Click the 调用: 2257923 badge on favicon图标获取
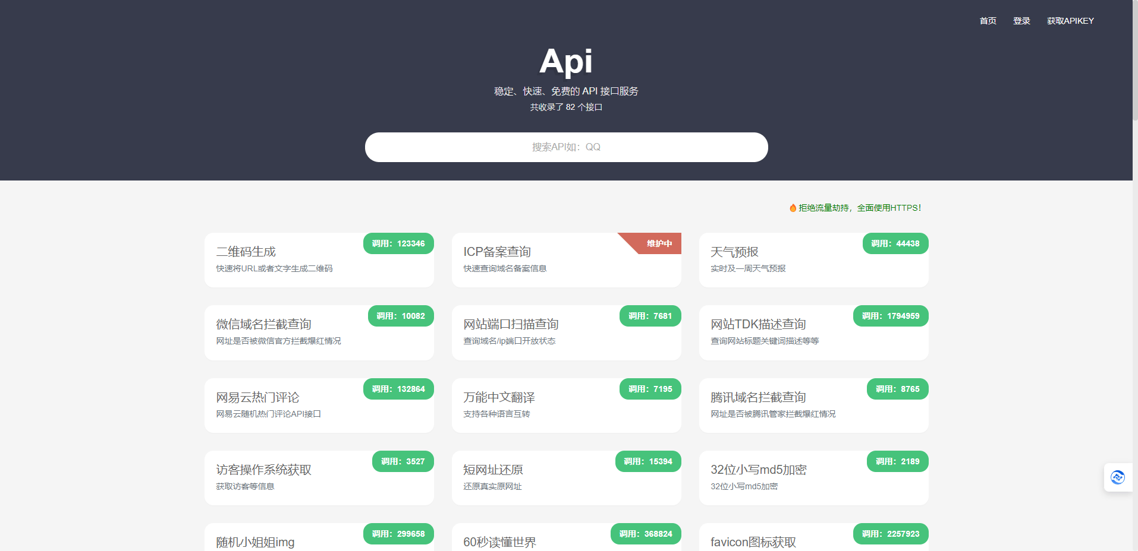This screenshot has width=1138, height=551. coord(890,534)
